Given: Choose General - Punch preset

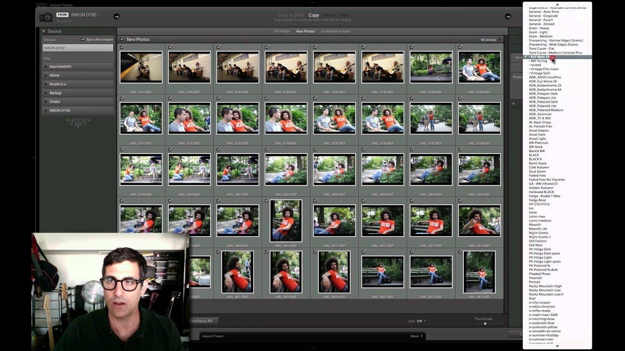Looking at the screenshot, I should pyautogui.click(x=541, y=20).
